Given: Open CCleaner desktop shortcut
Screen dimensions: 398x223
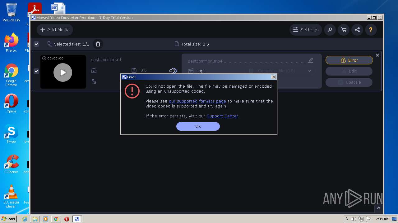Looking at the screenshot, I should (x=11, y=164).
